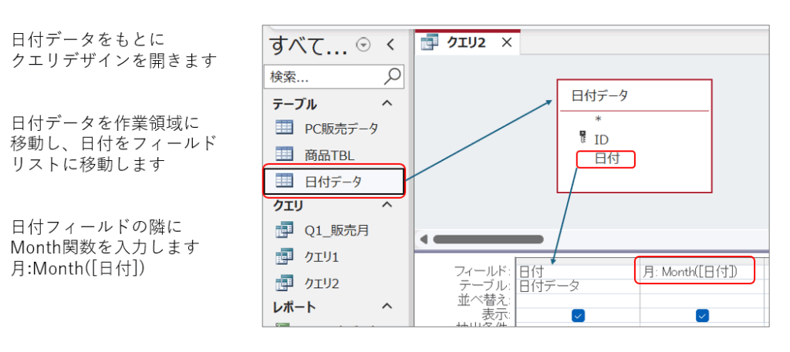Collapse the クエリ group
790x352 pixels.
(387, 205)
